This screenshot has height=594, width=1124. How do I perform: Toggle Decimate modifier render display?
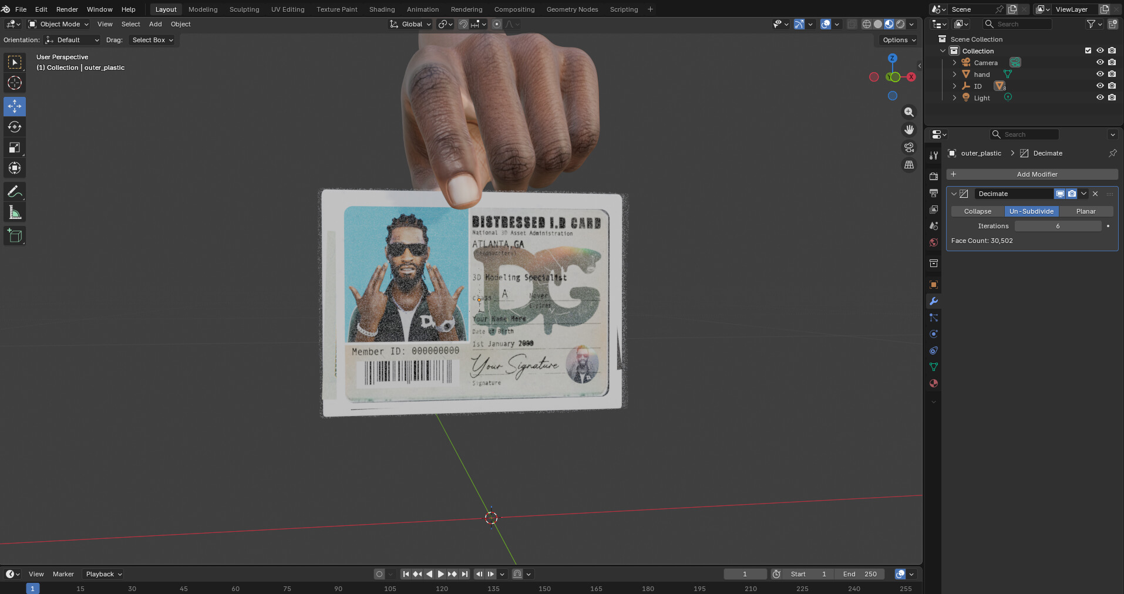pyautogui.click(x=1072, y=194)
